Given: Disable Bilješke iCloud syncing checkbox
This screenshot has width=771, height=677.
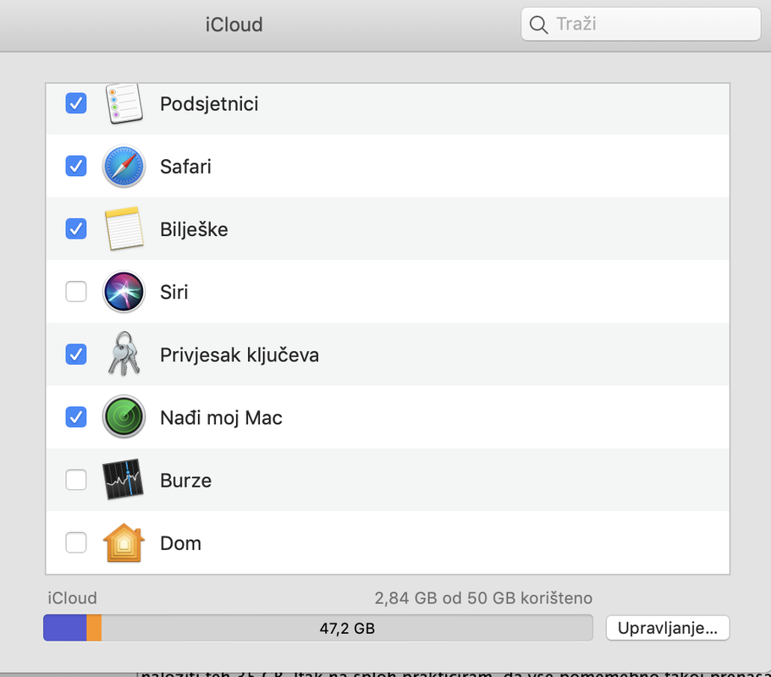Looking at the screenshot, I should point(76,229).
